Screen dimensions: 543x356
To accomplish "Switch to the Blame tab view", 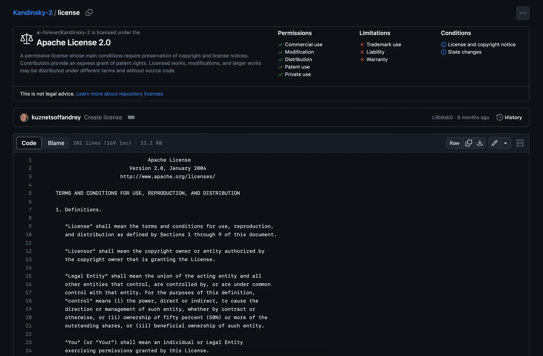I will click(x=56, y=143).
